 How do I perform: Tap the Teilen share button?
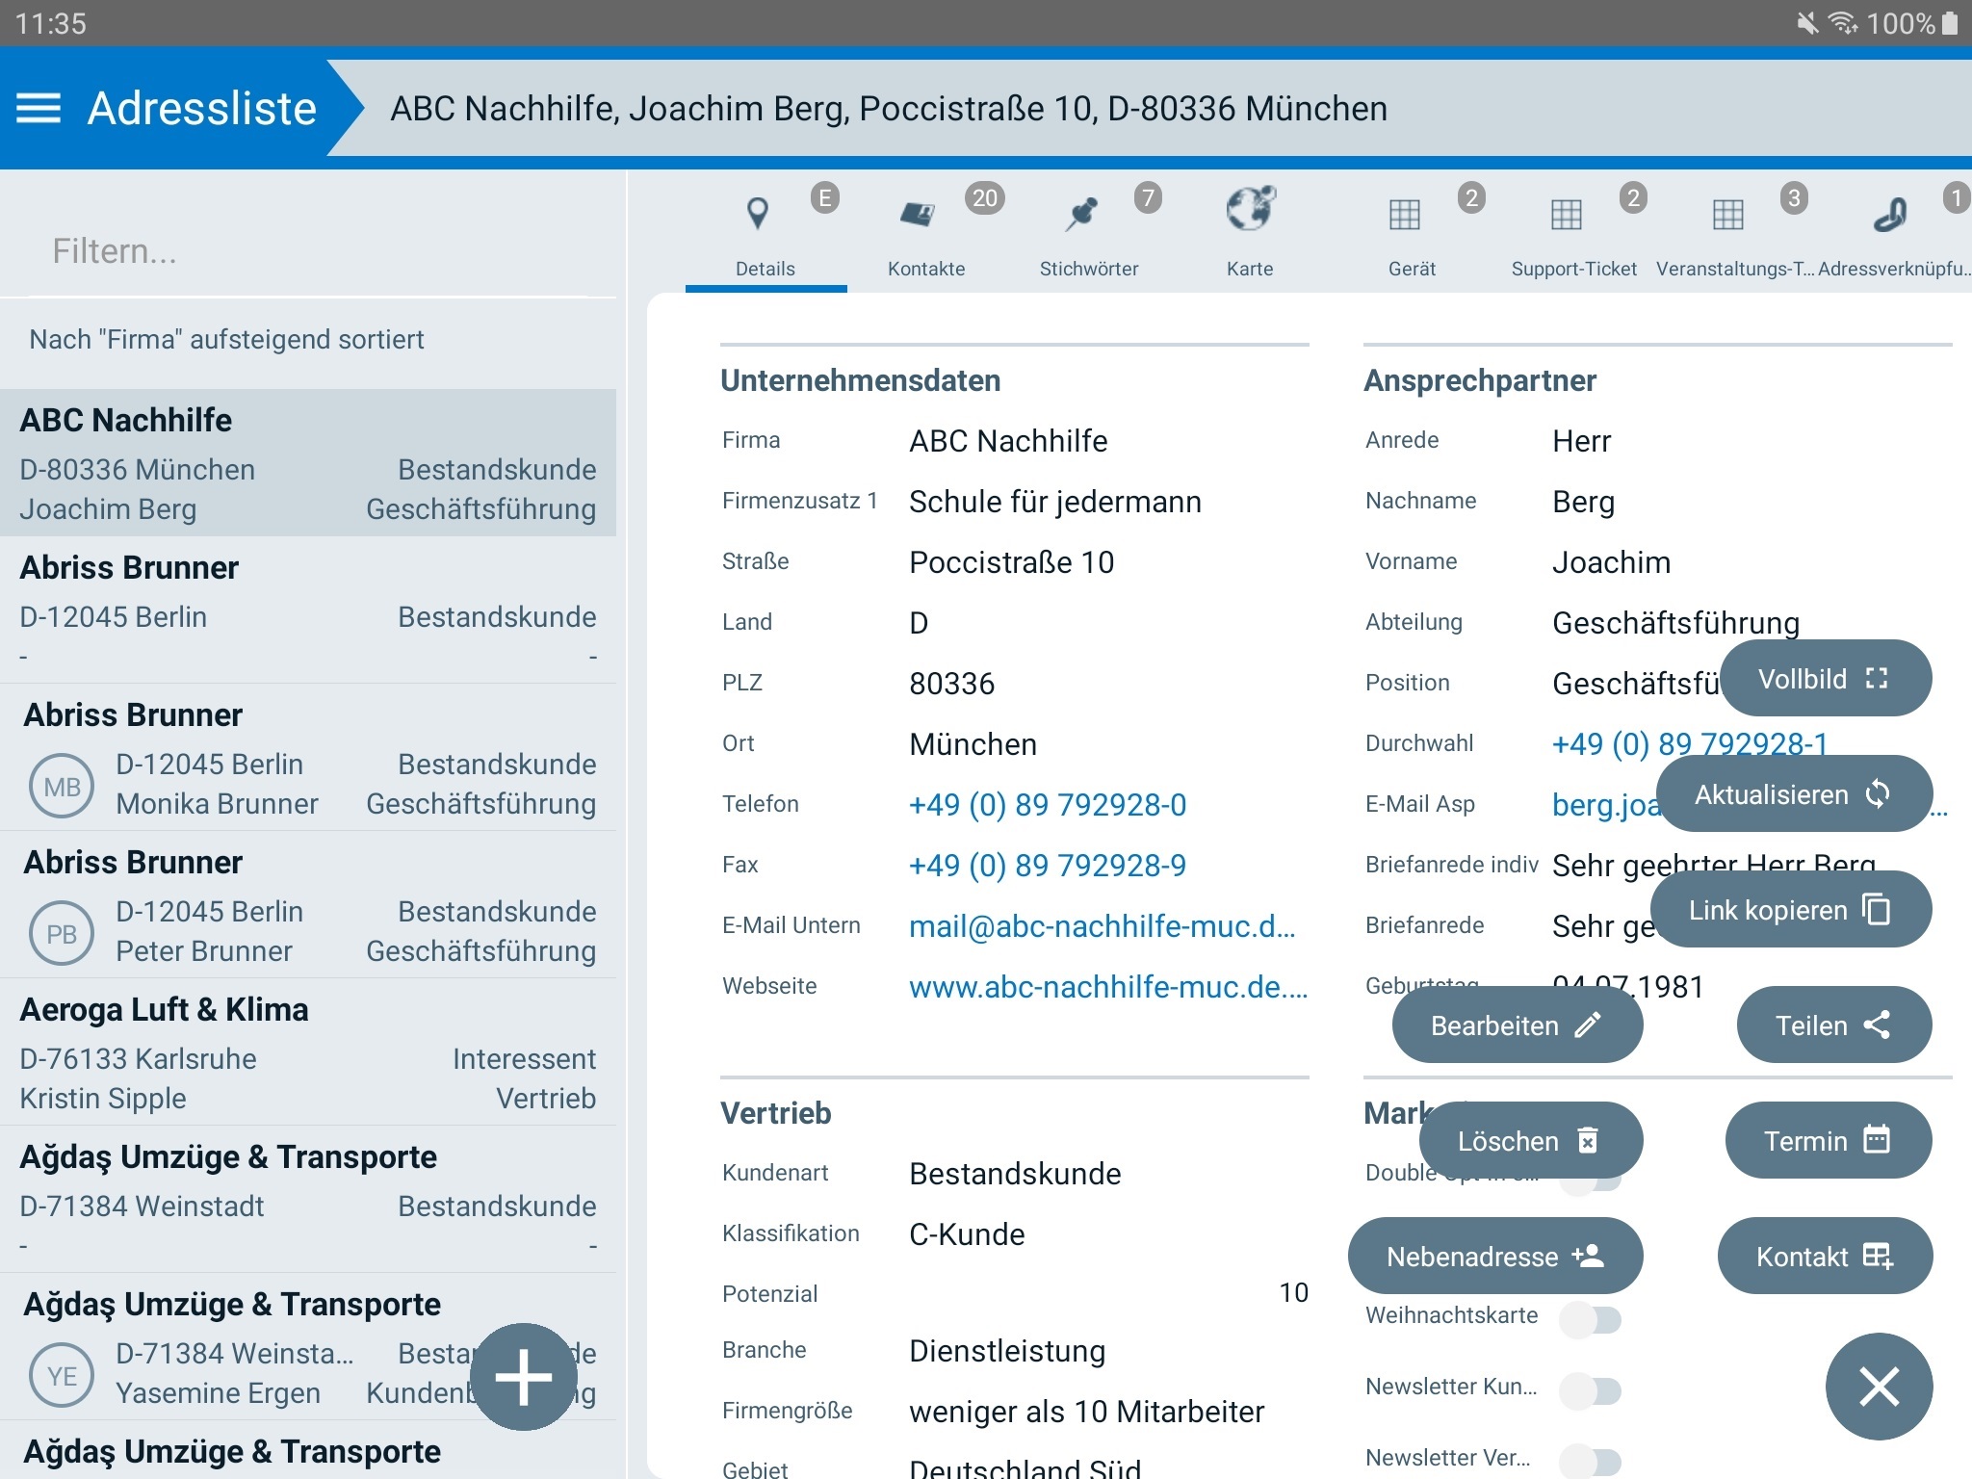click(x=1834, y=1025)
